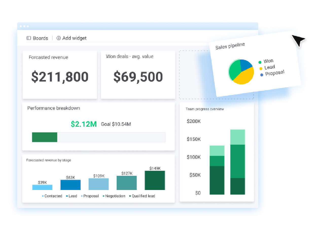Click the Forcasted revenue card
The image size is (317, 229).
pos(60,75)
